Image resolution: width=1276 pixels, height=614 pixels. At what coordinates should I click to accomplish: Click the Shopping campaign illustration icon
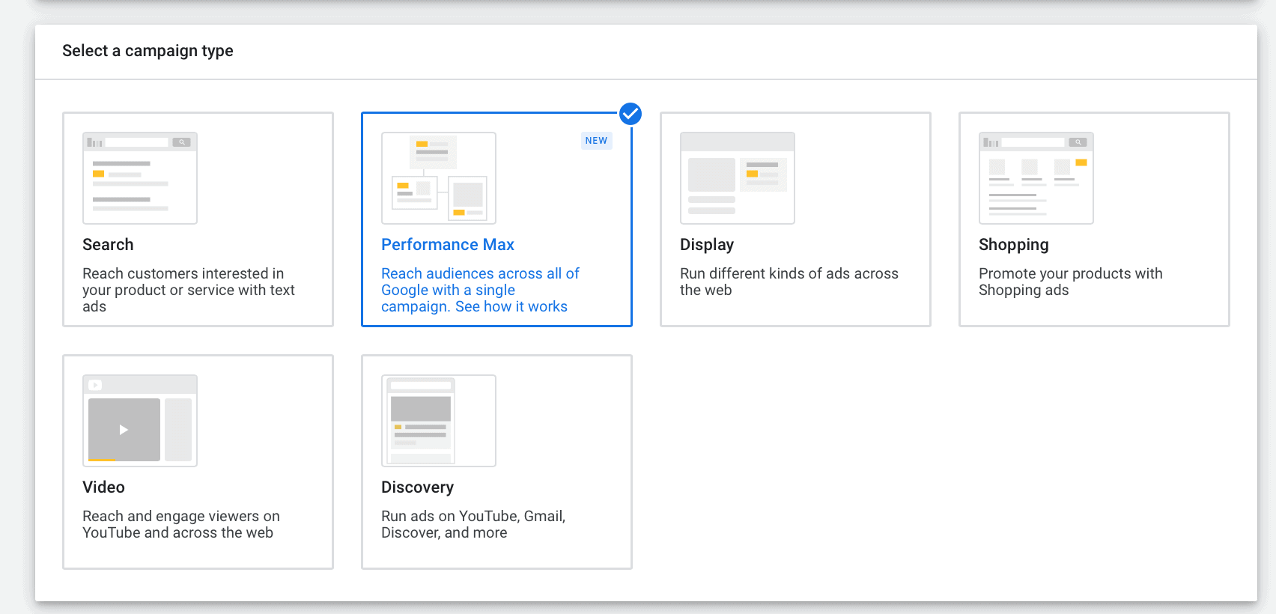click(x=1036, y=178)
